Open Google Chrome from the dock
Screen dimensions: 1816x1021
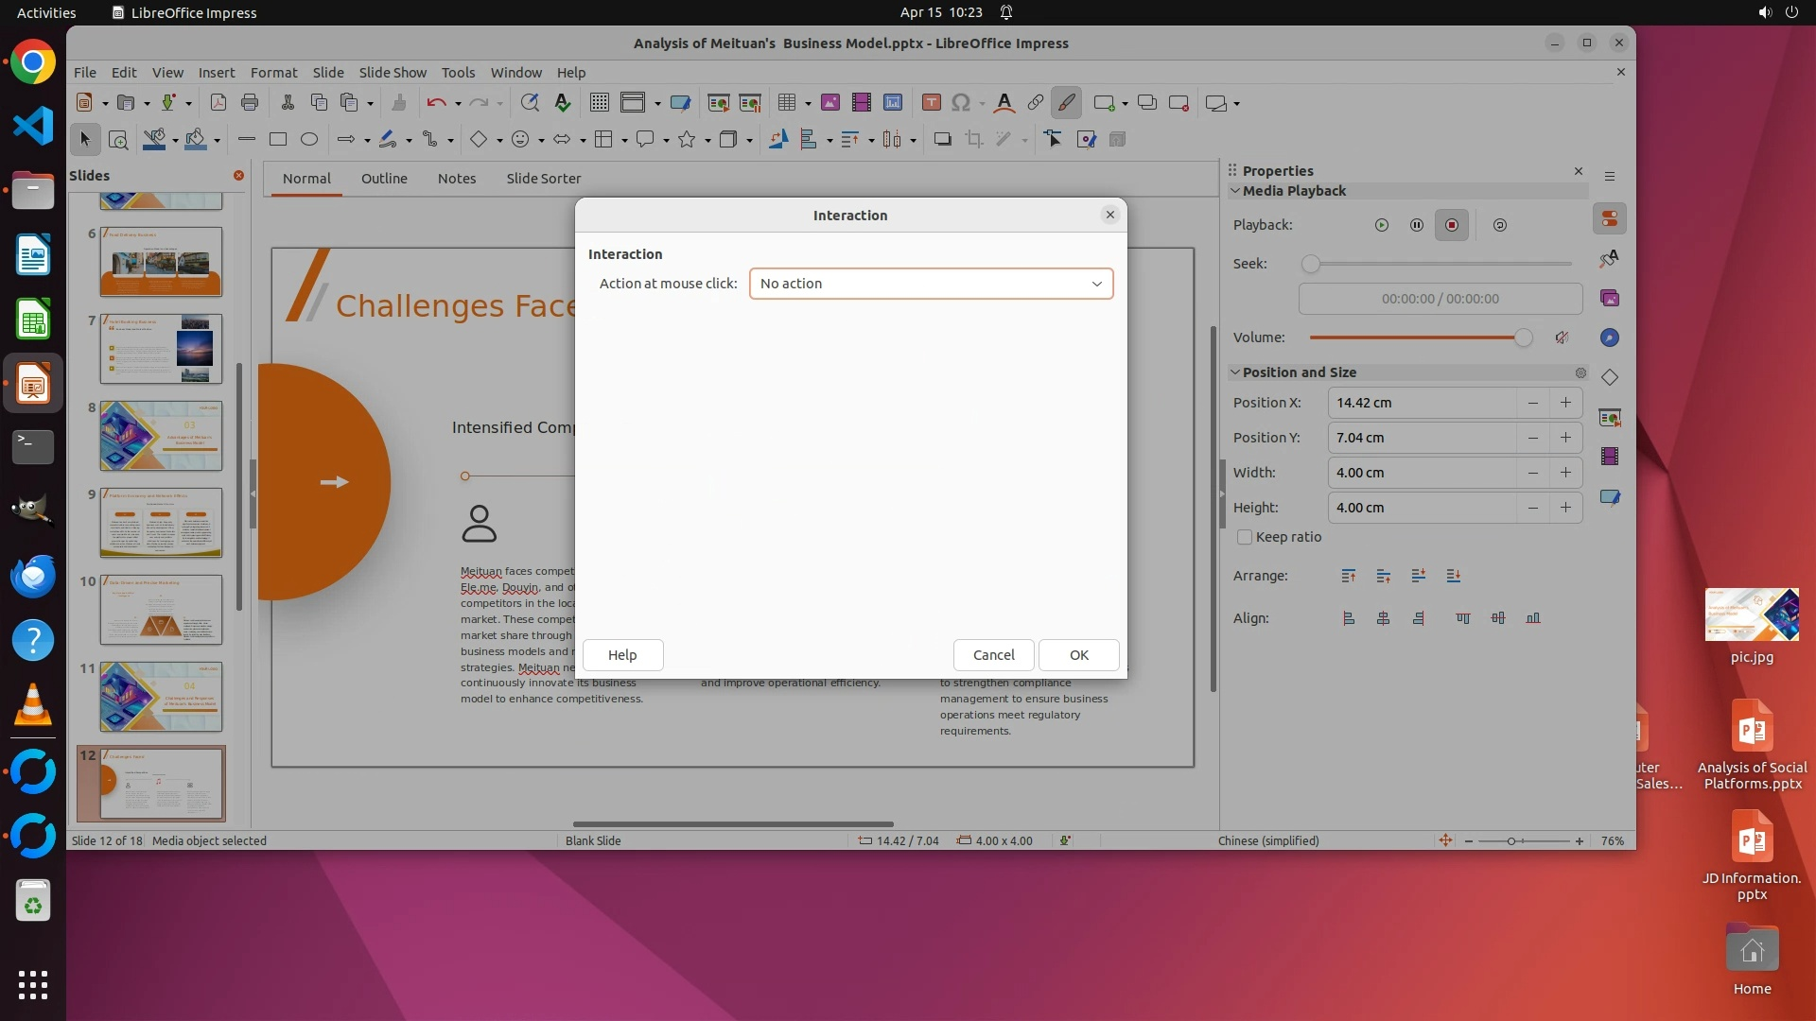(x=33, y=62)
